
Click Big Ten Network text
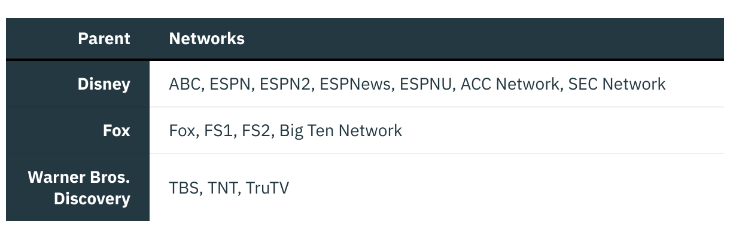[341, 130]
